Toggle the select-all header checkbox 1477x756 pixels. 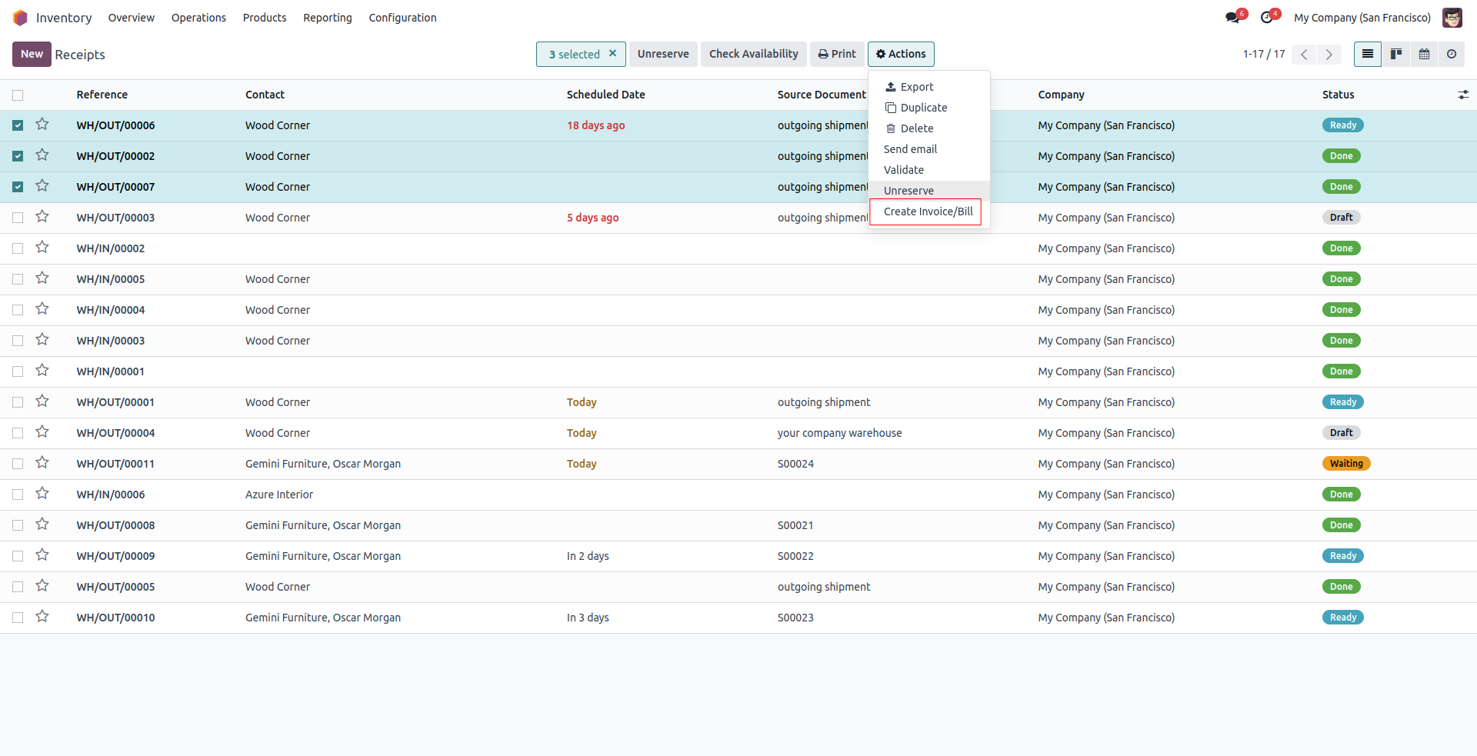[18, 95]
